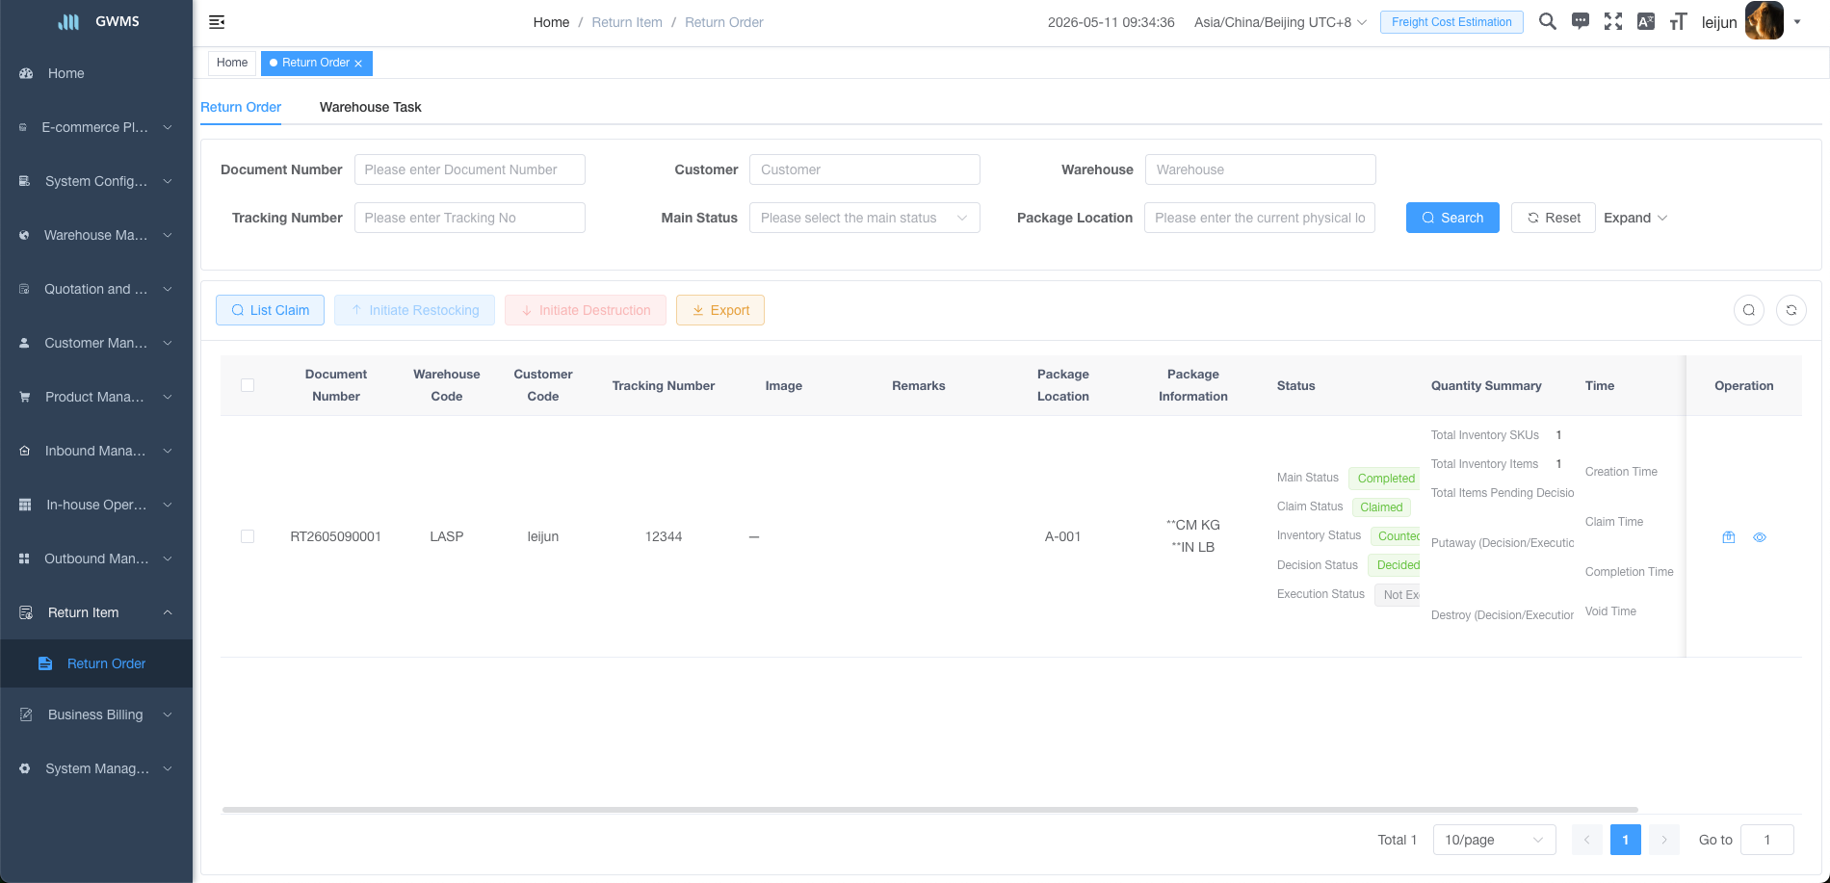This screenshot has width=1830, height=883.
Task: Go to next page arrow
Action: [1664, 840]
